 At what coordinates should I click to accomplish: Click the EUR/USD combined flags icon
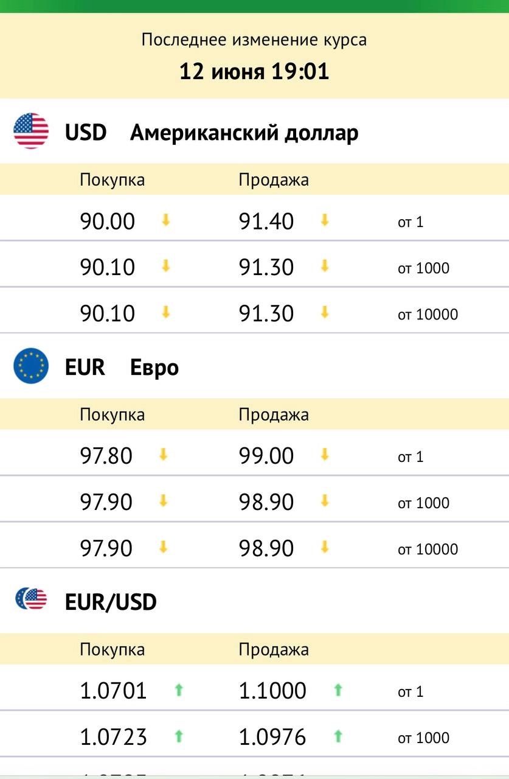32,599
